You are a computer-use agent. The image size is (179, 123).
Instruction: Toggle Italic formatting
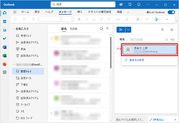tap(87, 19)
